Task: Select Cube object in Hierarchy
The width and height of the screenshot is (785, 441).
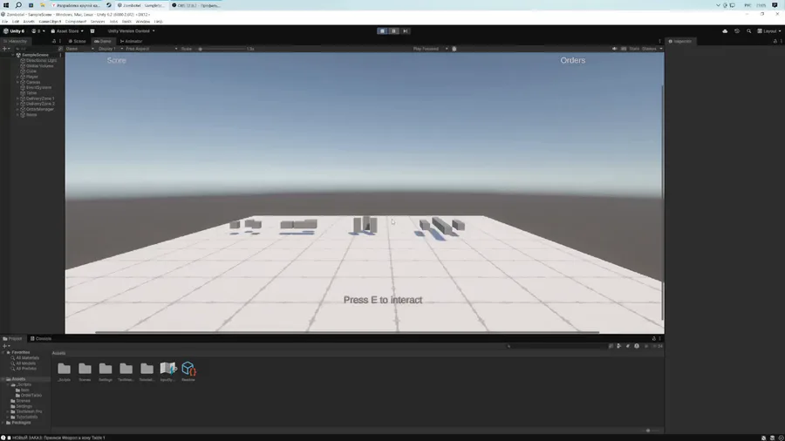Action: tap(31, 71)
